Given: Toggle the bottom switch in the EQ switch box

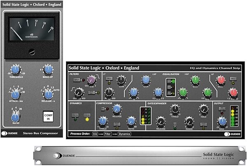Looking at the screenshot, I should pos(169,93).
